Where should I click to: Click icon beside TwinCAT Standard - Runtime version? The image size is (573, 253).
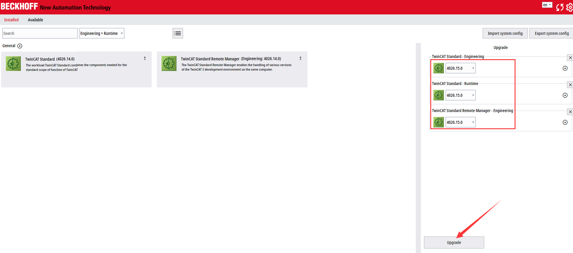pos(439,95)
